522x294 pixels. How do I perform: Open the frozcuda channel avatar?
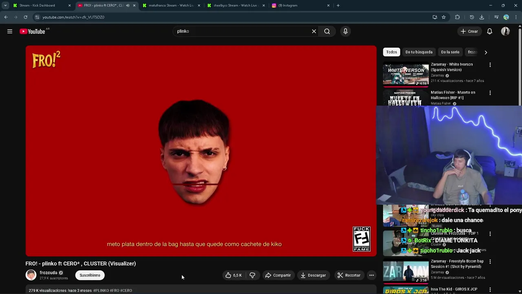point(31,275)
